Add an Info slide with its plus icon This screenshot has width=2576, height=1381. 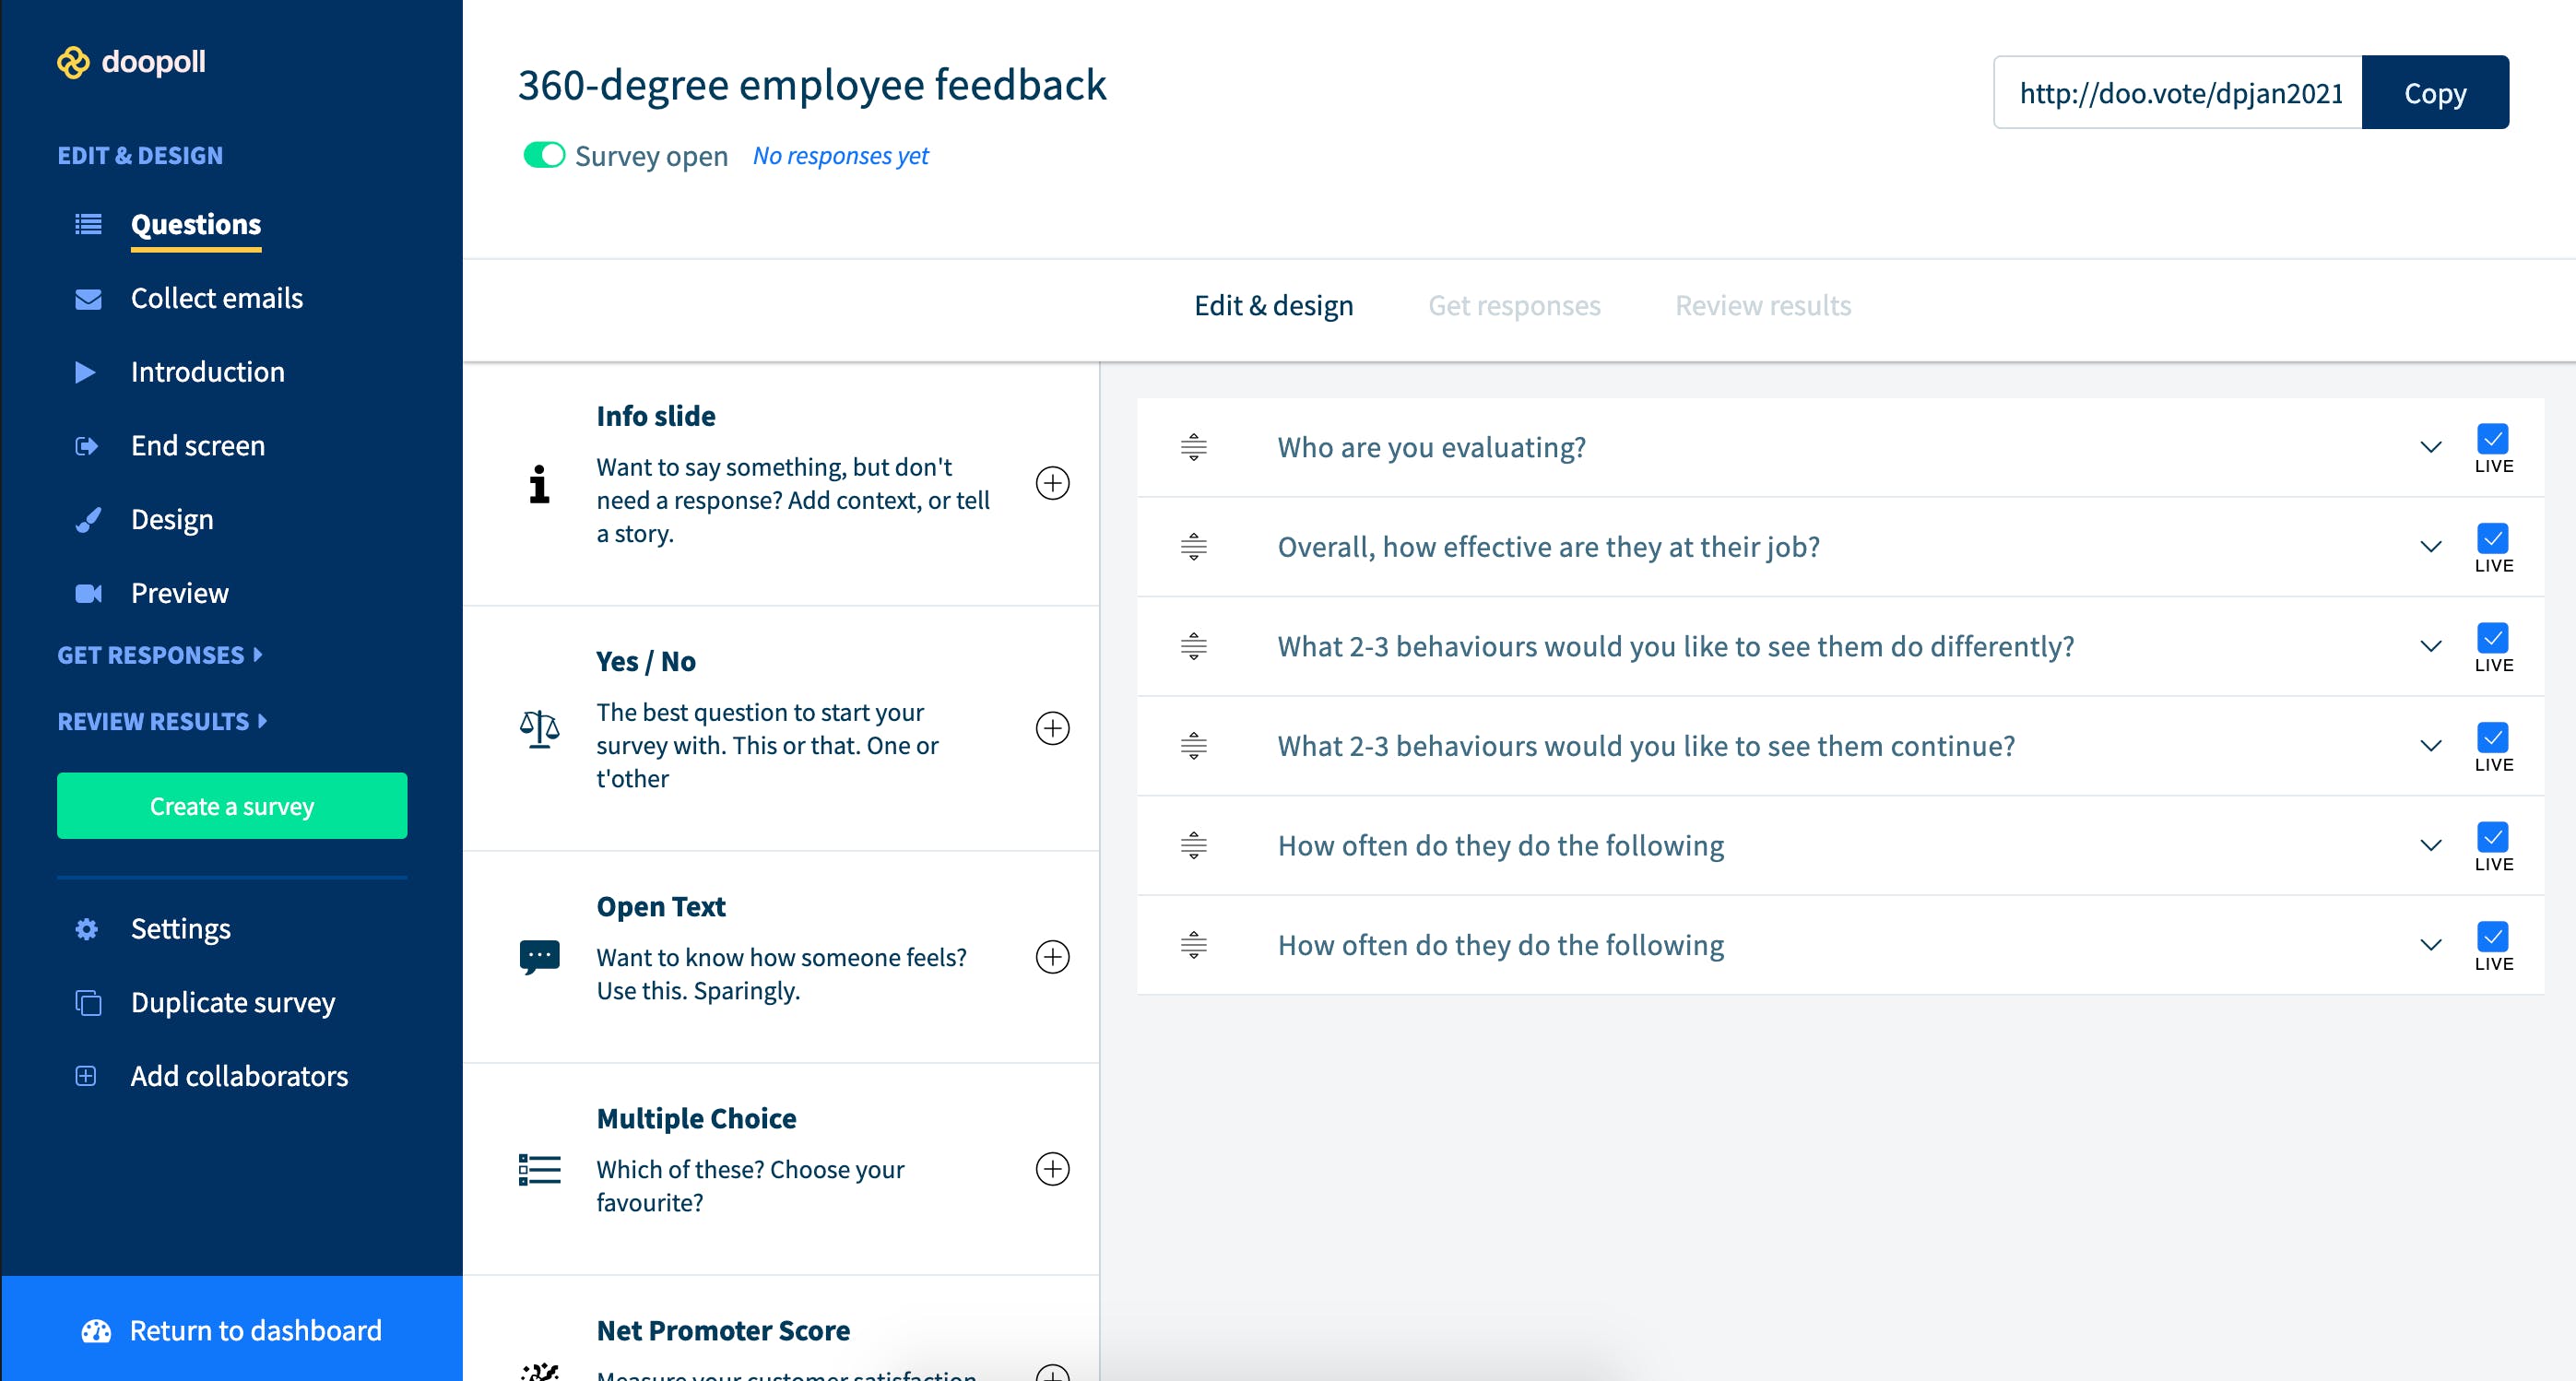(x=1052, y=484)
